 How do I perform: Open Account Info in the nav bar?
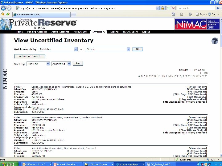click(x=80, y=32)
